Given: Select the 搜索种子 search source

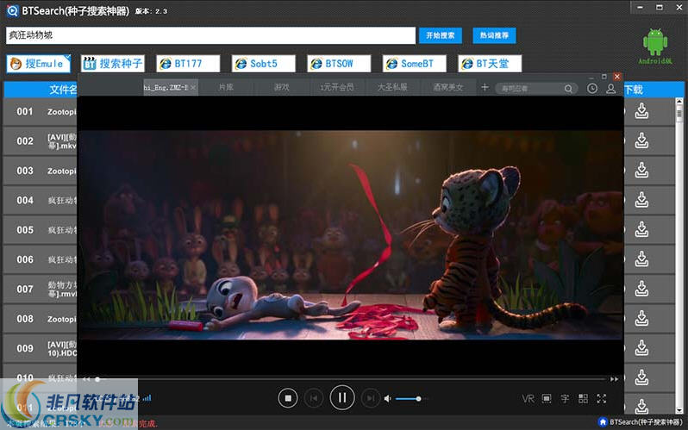Looking at the screenshot, I should click(x=113, y=64).
